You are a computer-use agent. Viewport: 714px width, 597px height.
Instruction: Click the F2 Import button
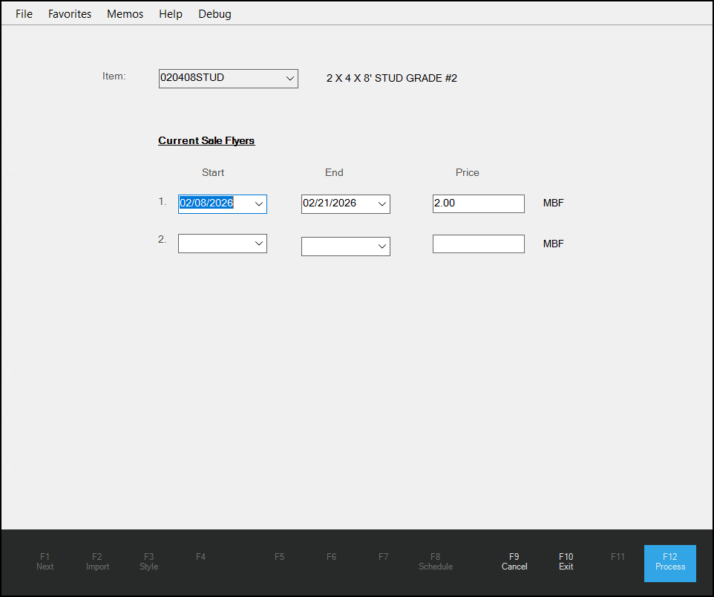click(97, 561)
